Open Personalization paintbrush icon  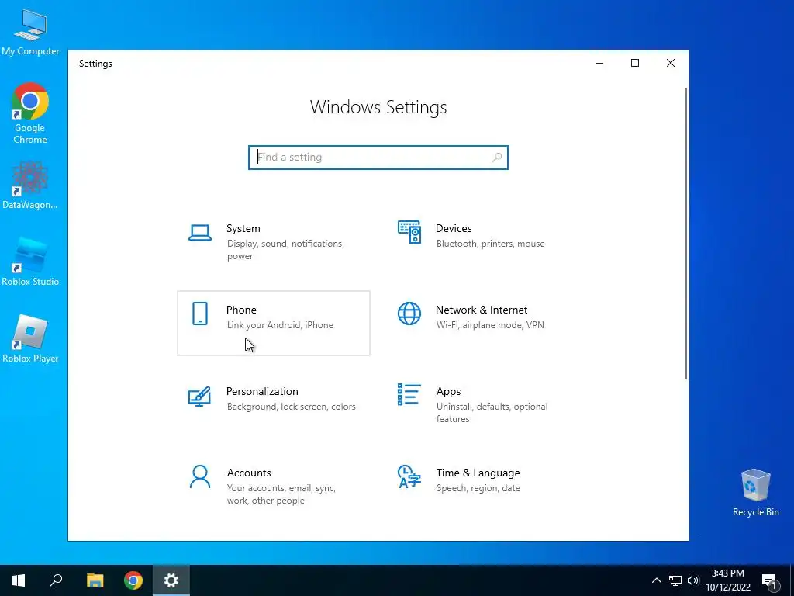click(199, 397)
